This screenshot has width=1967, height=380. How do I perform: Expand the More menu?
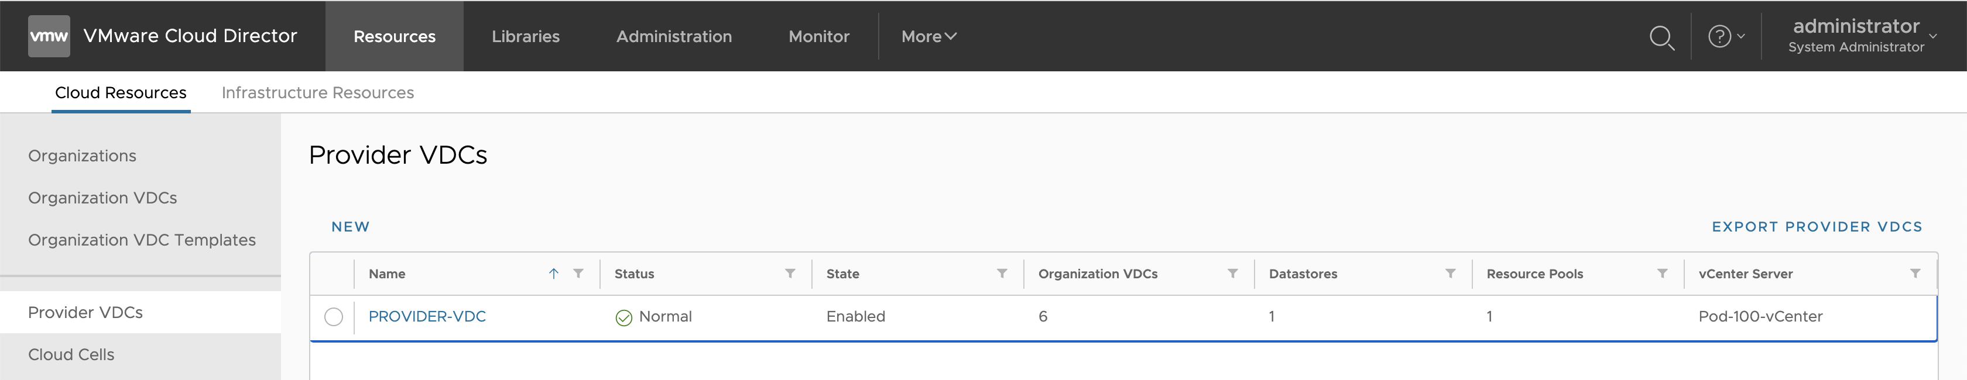click(928, 37)
